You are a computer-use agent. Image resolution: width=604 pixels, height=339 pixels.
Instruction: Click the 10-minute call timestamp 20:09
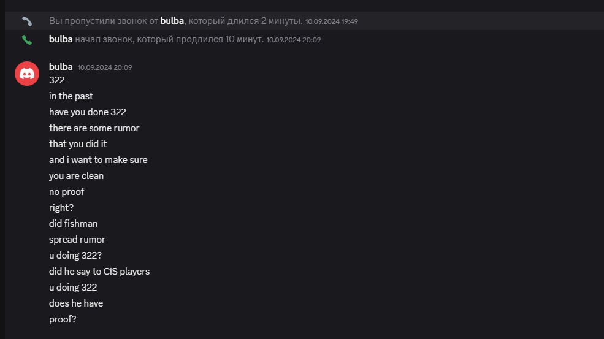[294, 40]
